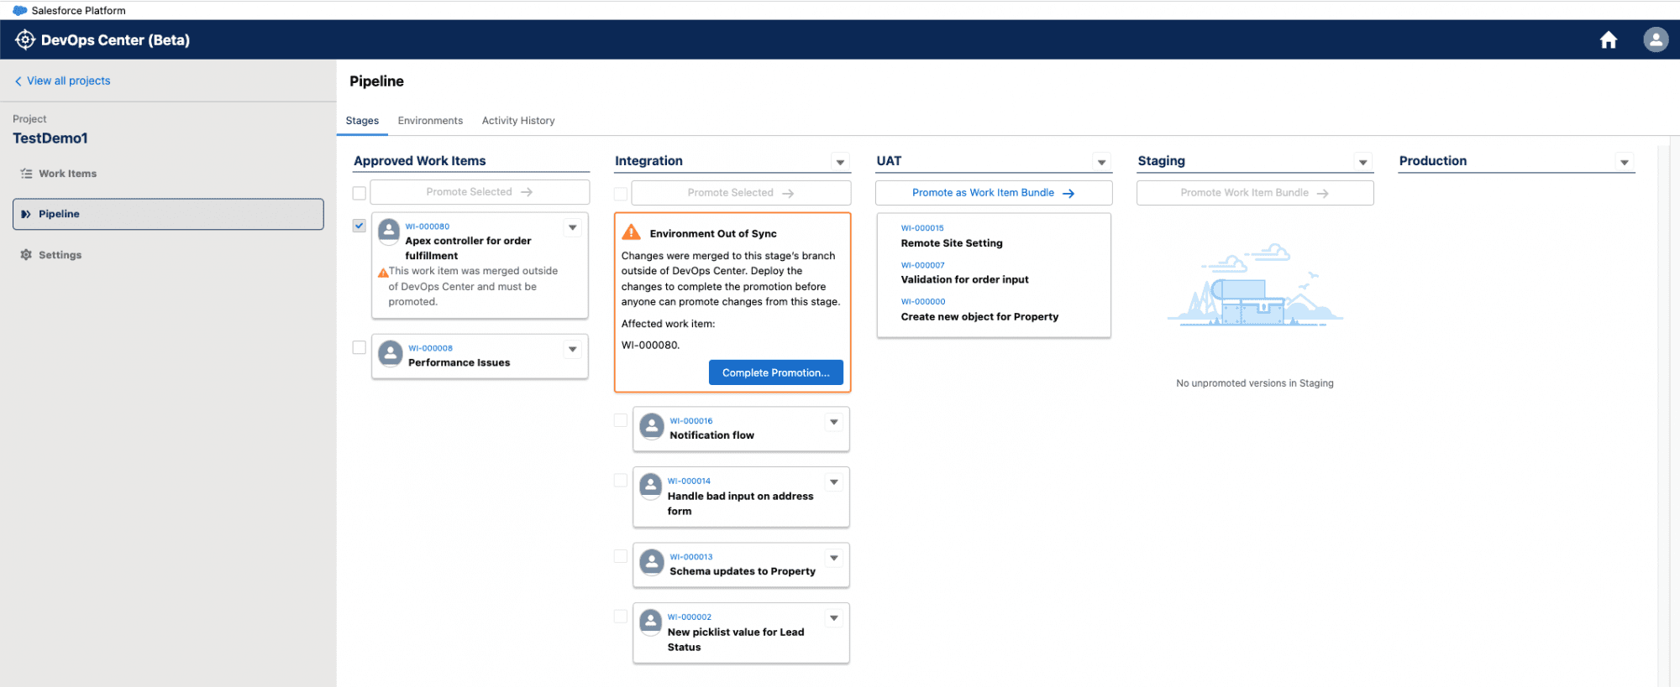Check the Performance Issues work item checkbox
Image resolution: width=1680 pixels, height=687 pixels.
pos(360,347)
